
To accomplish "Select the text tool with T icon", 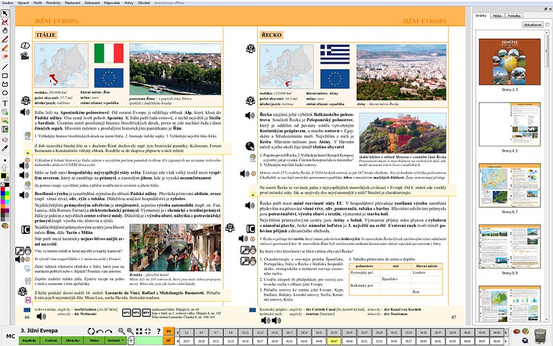I will 5,103.
